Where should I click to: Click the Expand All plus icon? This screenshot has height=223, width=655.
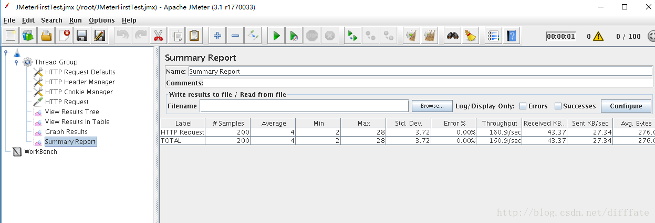coord(217,36)
